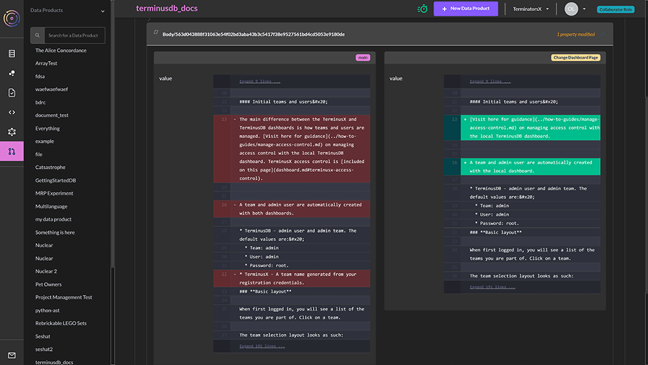This screenshot has height=365, width=648.
Task: Open The Alice Concordance data product
Action: [61, 51]
